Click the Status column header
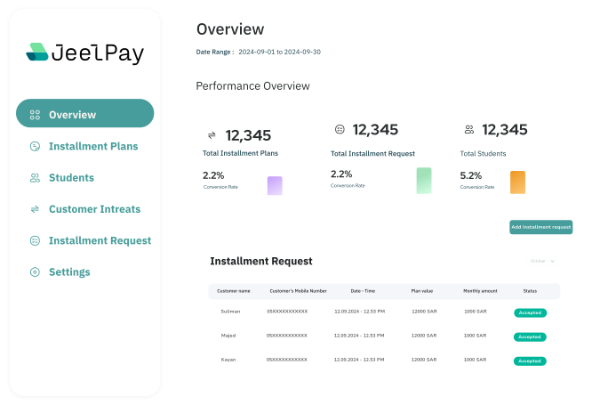The image size is (600, 405). pos(530,291)
